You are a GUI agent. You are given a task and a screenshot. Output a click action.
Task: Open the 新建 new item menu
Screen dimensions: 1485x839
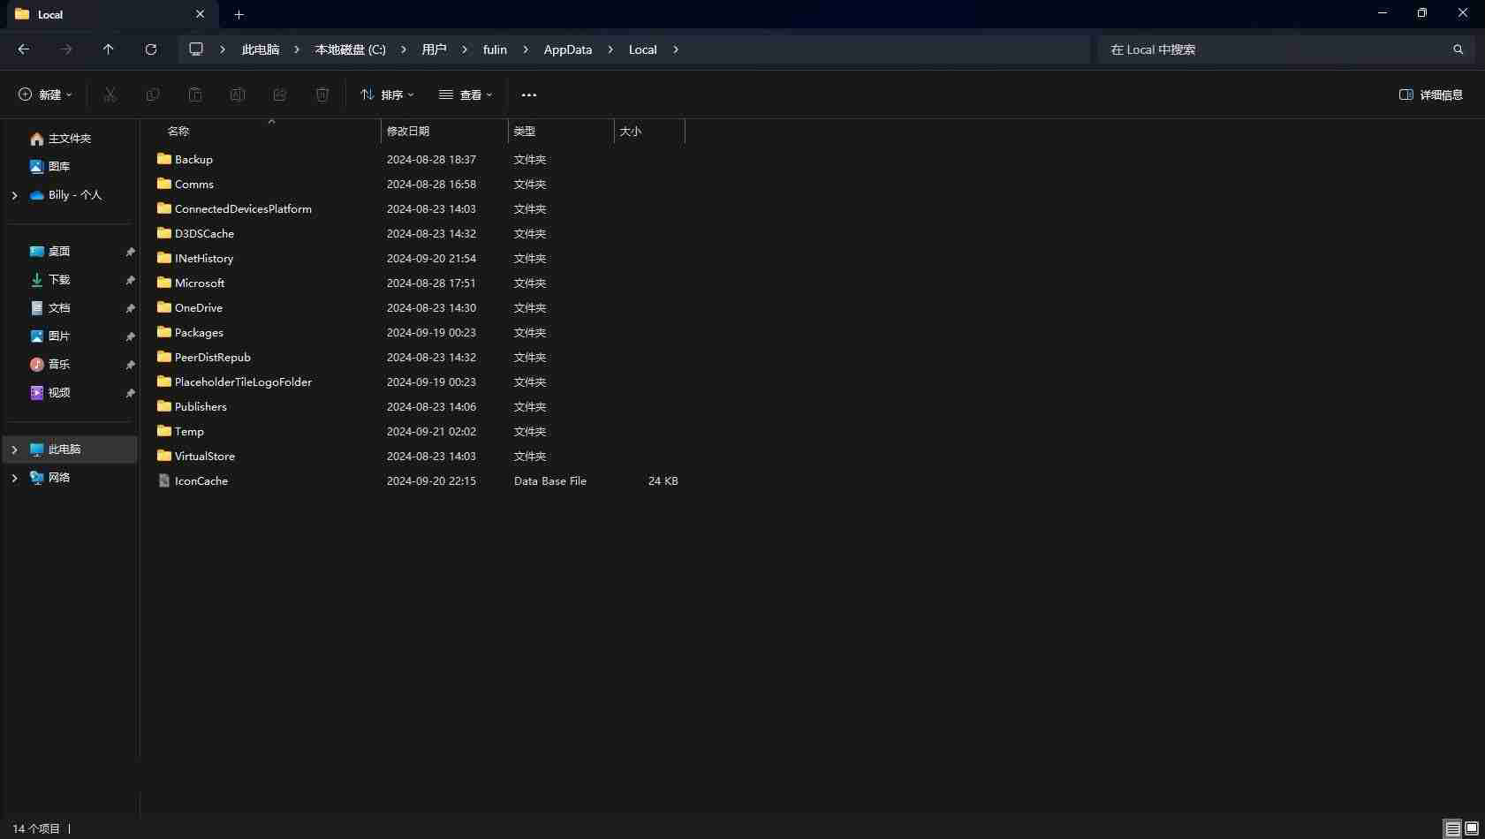pos(46,94)
